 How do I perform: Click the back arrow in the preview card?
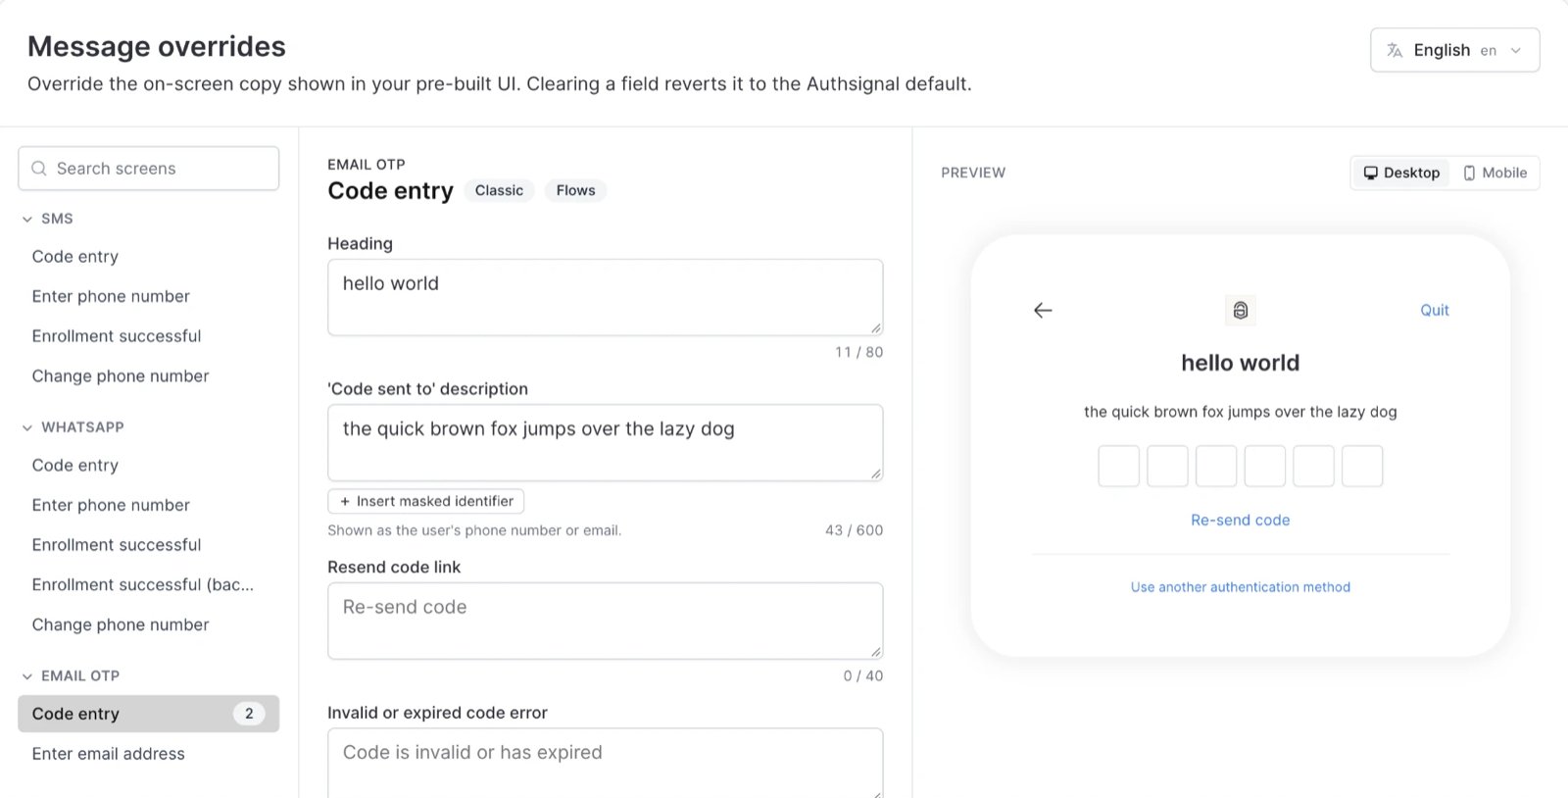(1043, 310)
